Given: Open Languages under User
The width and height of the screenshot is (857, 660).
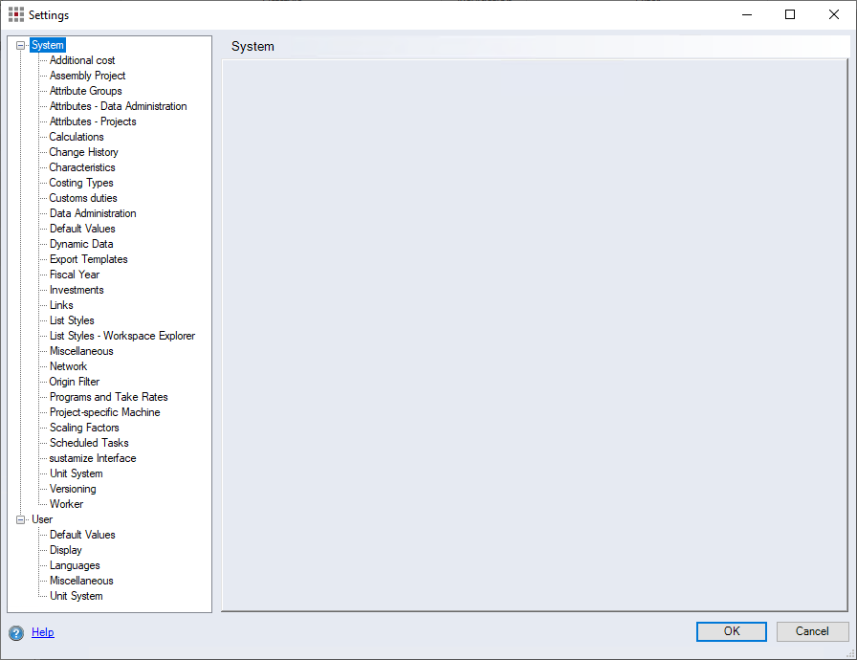Looking at the screenshot, I should pos(75,565).
